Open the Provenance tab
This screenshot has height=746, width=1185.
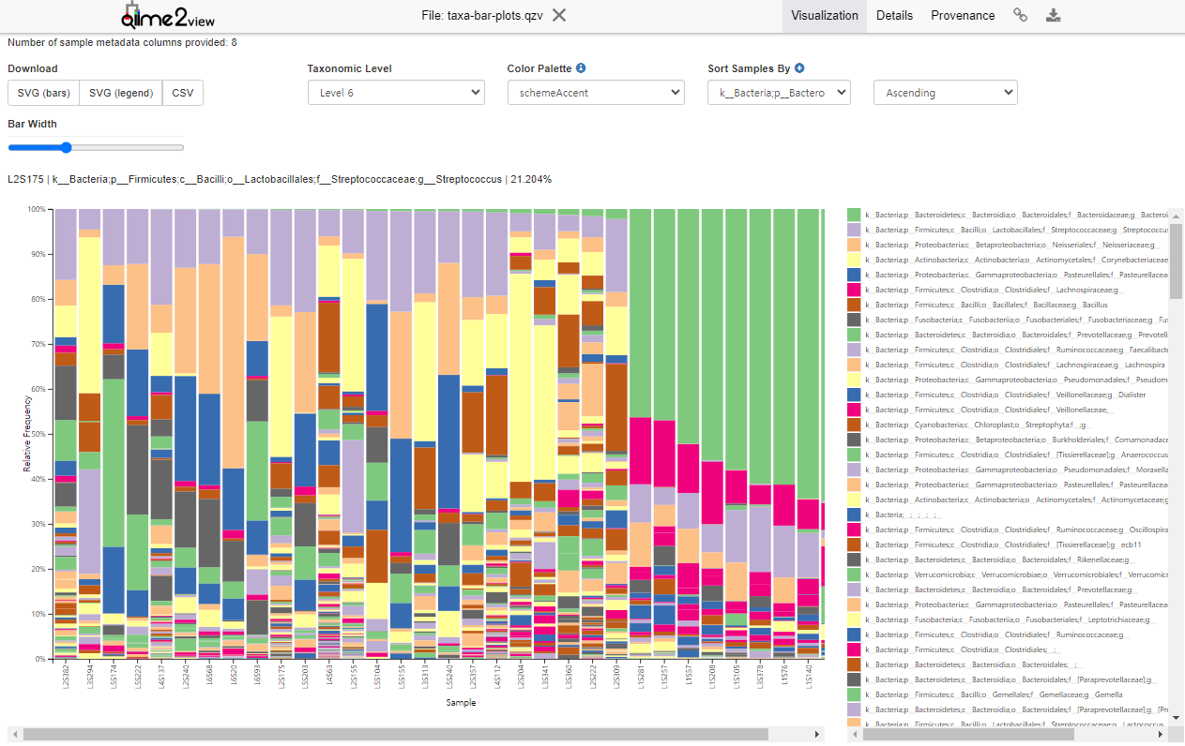click(963, 16)
